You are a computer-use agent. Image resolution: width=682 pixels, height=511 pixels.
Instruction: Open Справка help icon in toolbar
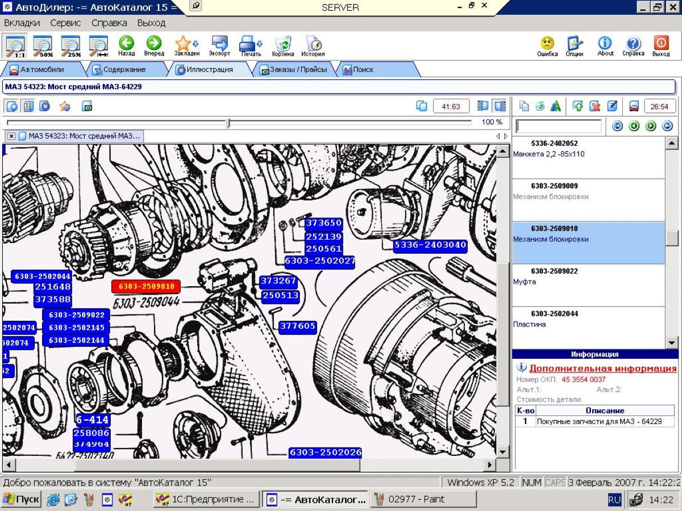point(633,45)
